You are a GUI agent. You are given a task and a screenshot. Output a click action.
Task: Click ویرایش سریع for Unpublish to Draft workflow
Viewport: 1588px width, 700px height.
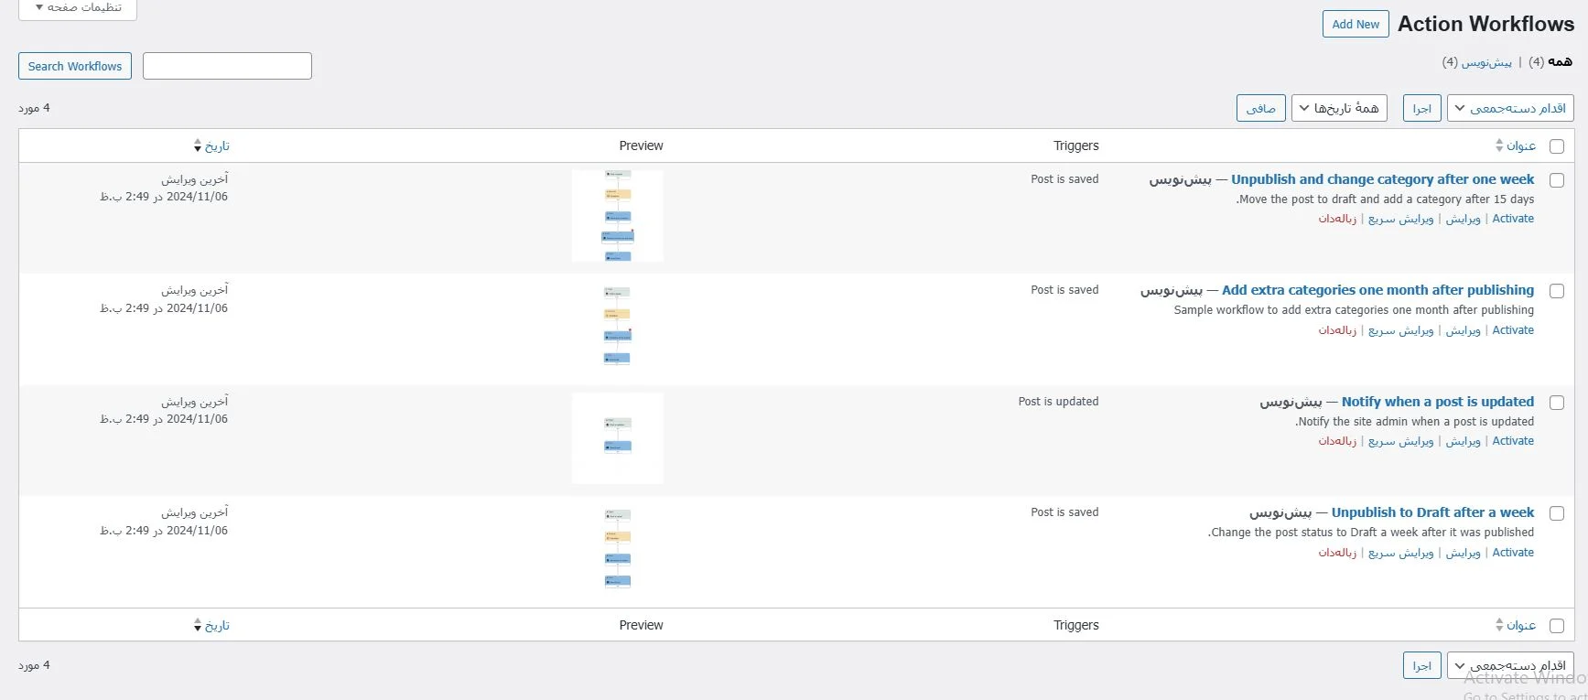pos(1400,553)
